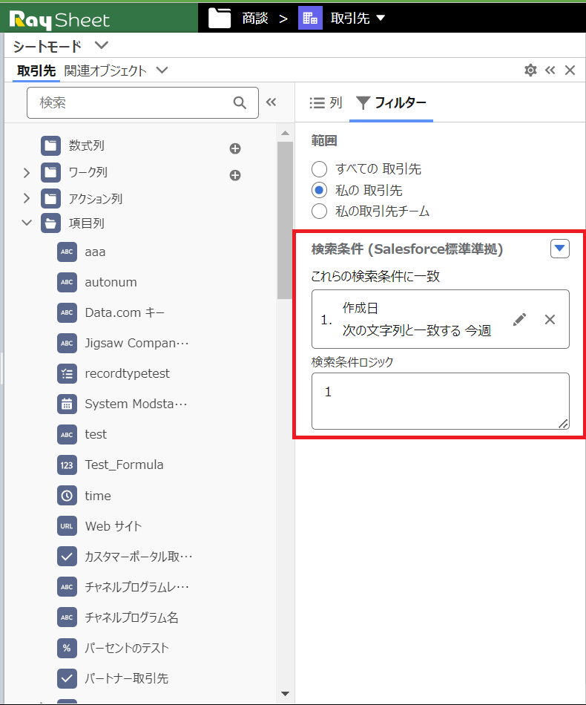Click the 作成日 condition text
Viewport: 586px width, 705px height.
(361, 308)
